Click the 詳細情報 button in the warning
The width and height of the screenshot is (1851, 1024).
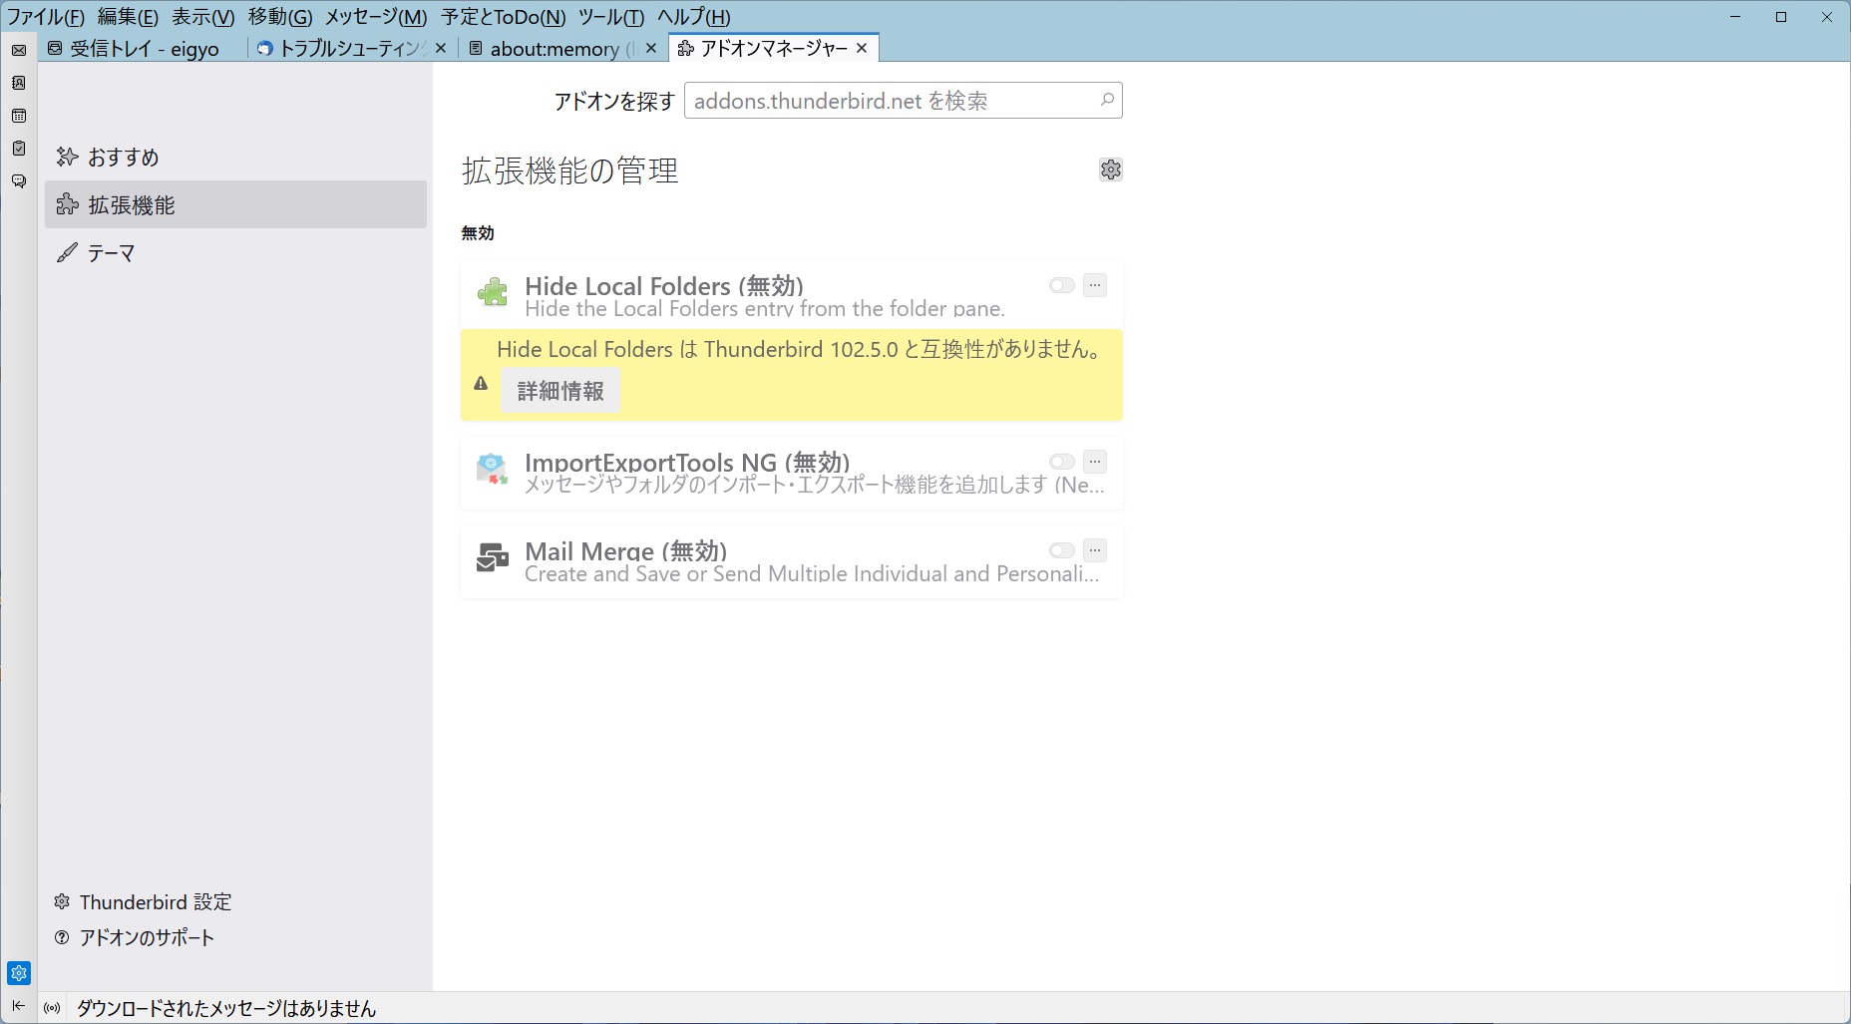pyautogui.click(x=559, y=391)
